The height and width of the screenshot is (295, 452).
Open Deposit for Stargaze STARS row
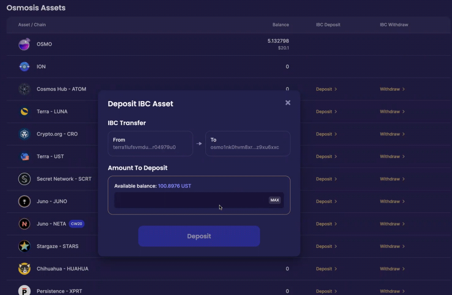tap(326, 246)
